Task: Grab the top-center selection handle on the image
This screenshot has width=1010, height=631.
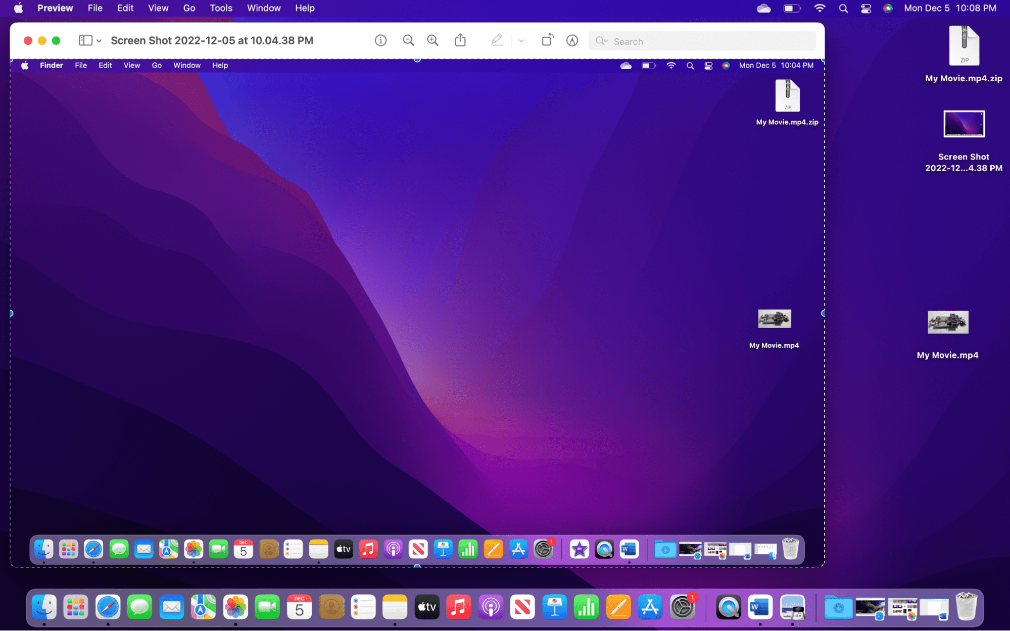Action: (x=417, y=60)
